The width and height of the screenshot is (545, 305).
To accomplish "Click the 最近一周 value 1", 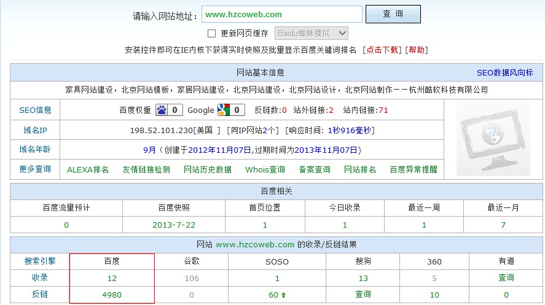I will 424,225.
